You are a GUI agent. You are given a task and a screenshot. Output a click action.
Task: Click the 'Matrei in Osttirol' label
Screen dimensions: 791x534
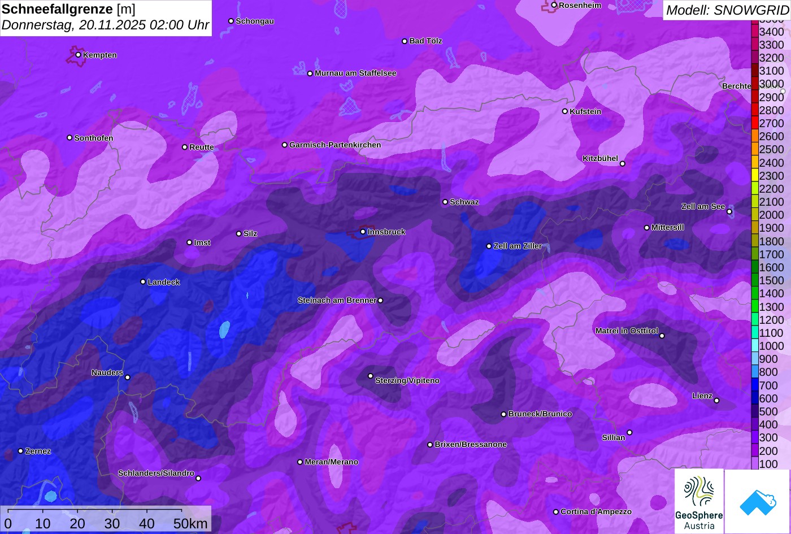(x=627, y=331)
